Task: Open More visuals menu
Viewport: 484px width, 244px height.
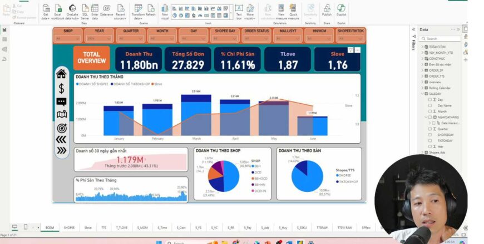Action: click(250, 12)
